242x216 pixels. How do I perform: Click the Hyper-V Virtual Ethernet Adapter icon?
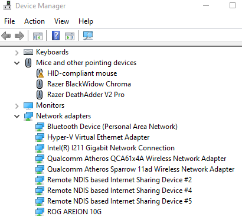coord(40,137)
